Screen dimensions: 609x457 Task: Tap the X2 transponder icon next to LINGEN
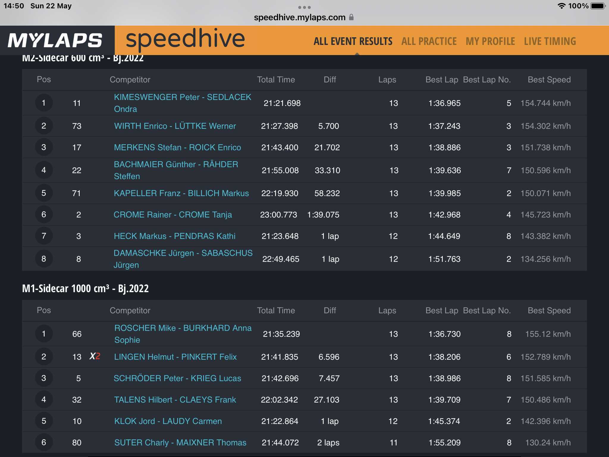pos(95,356)
